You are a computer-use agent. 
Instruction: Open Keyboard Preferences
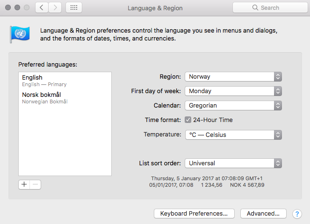[194, 214]
